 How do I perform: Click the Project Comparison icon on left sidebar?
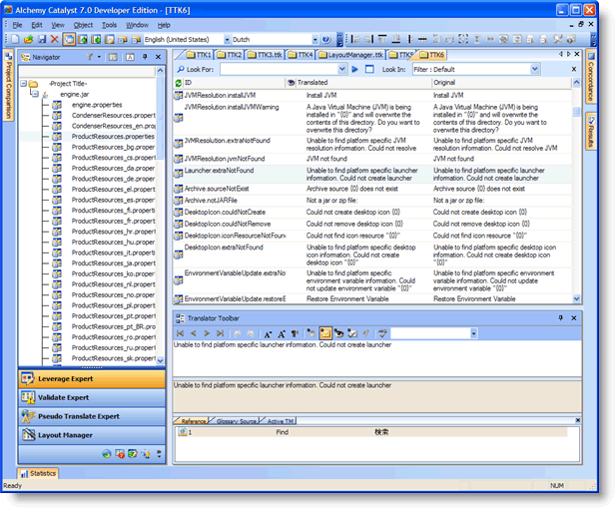tap(8, 57)
